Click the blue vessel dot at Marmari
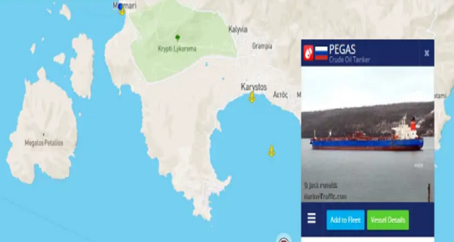The width and height of the screenshot is (454, 242). click(x=120, y=6)
